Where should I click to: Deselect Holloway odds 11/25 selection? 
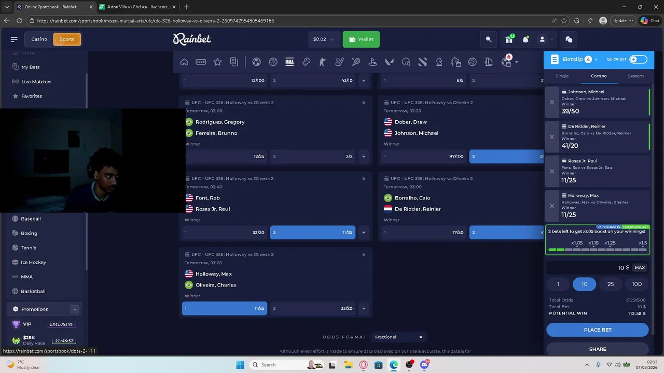225,309
